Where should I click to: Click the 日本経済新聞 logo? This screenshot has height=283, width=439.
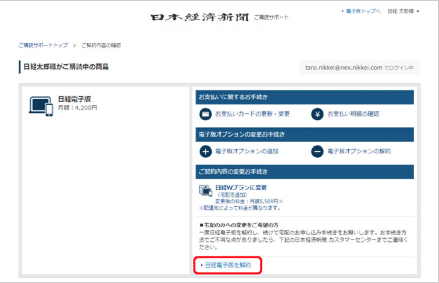click(x=199, y=17)
